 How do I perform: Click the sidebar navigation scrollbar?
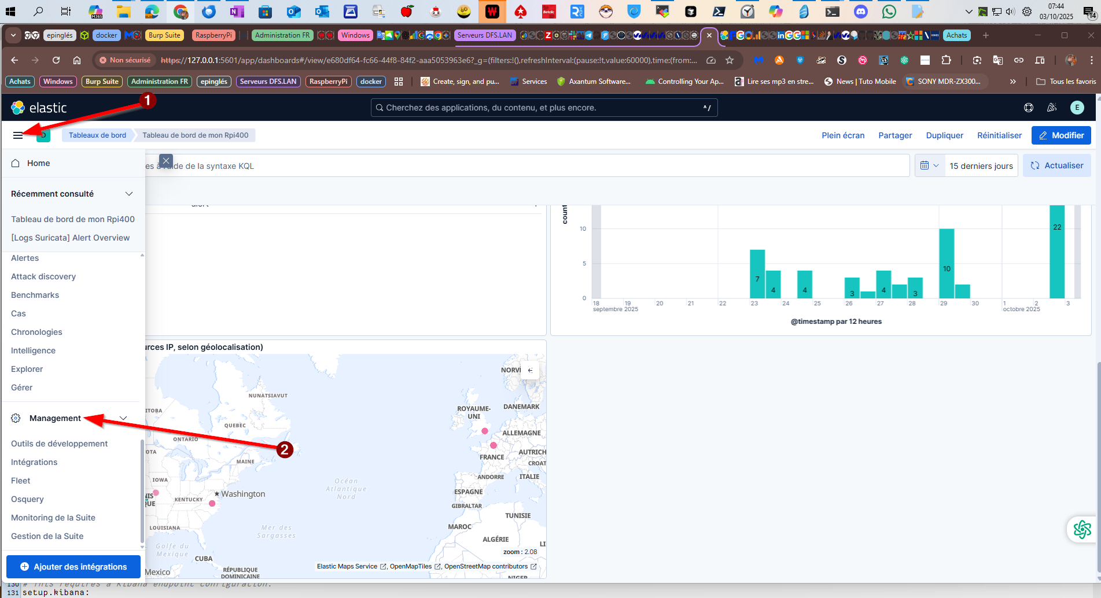click(x=142, y=492)
